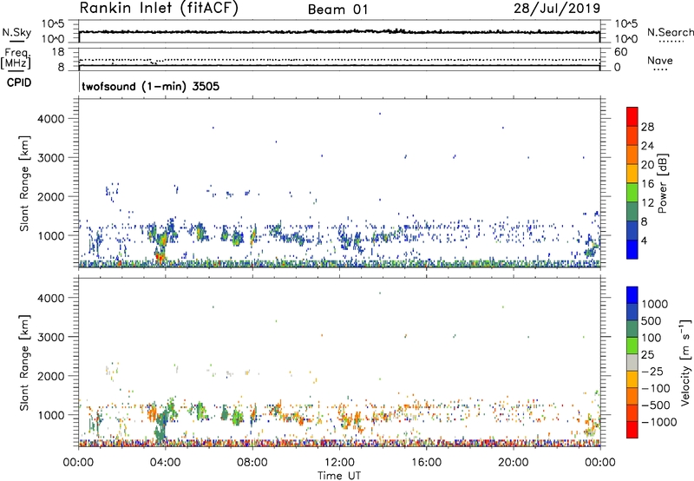This screenshot has height=481, width=694.
Task: Select 'twofsound (1-min) 3505' text
Action: click(x=150, y=86)
